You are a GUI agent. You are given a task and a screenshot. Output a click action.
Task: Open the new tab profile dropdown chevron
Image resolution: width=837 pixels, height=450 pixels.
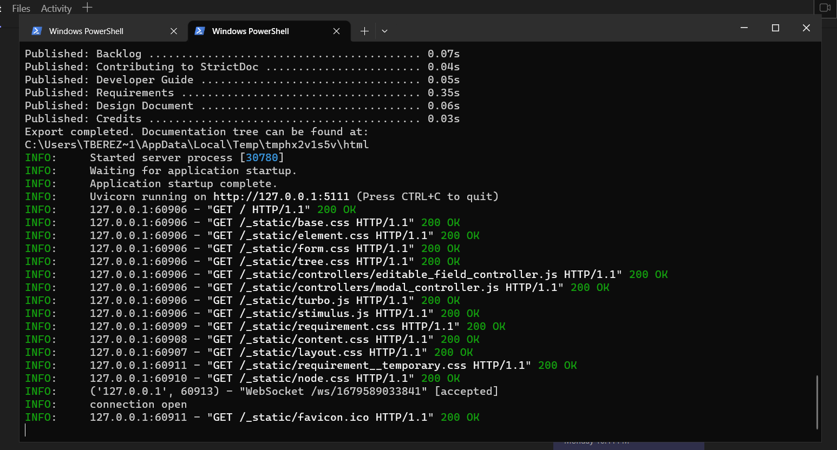pos(384,31)
